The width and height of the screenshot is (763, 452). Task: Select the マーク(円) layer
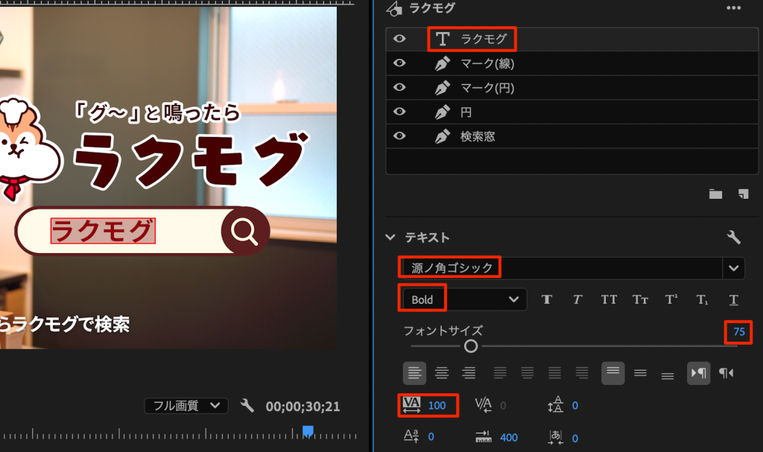pos(487,88)
